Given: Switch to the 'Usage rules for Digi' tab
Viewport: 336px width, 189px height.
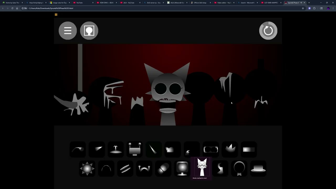Looking at the screenshot, I should coord(60,3).
